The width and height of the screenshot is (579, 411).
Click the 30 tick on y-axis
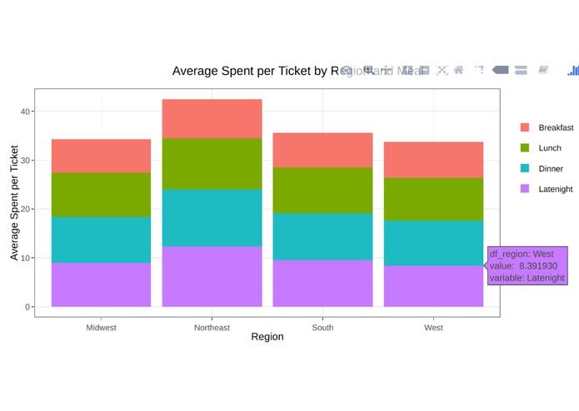pos(25,161)
